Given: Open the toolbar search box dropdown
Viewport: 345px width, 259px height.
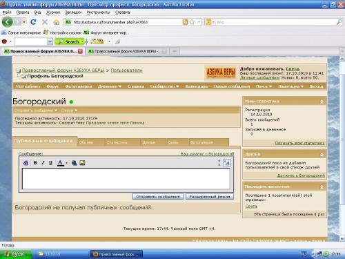Looking at the screenshot, I should pyautogui.click(x=50, y=41).
